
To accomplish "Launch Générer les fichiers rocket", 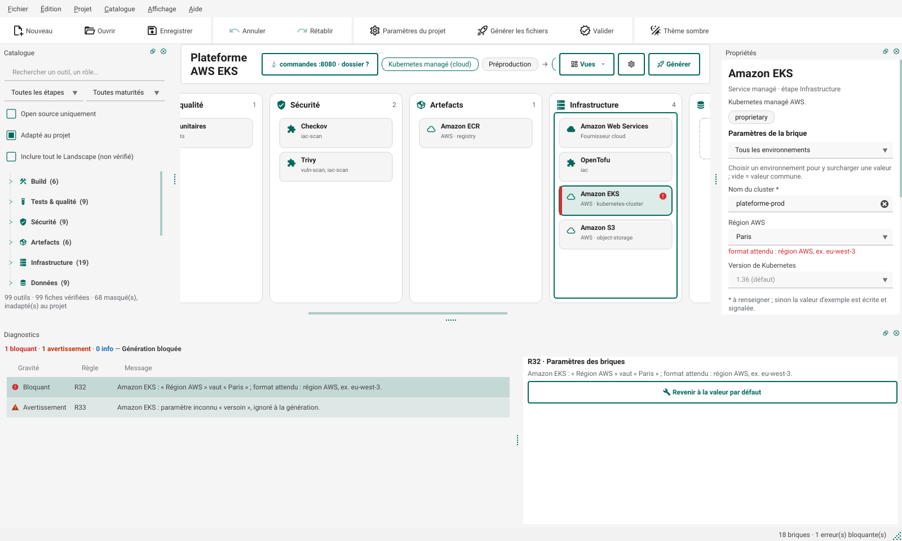I will tap(482, 31).
